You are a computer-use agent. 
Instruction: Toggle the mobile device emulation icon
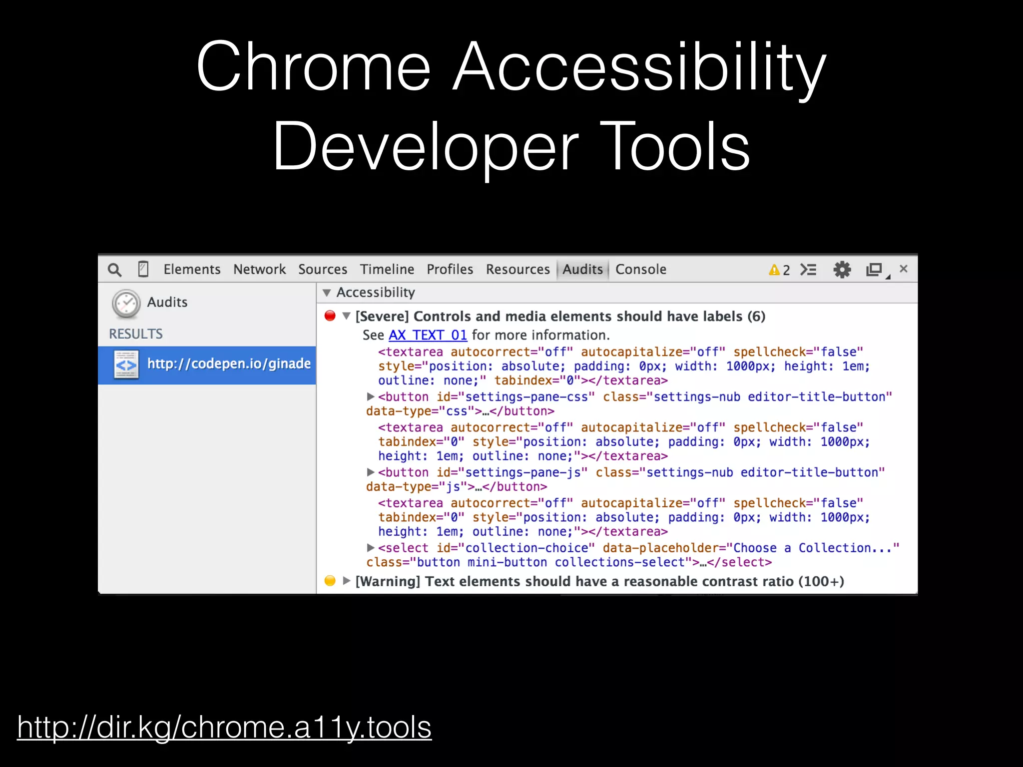pyautogui.click(x=143, y=269)
